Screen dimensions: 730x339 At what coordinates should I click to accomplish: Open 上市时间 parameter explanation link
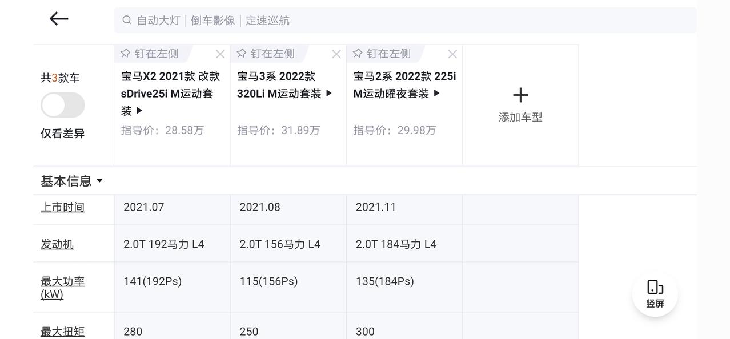62,207
